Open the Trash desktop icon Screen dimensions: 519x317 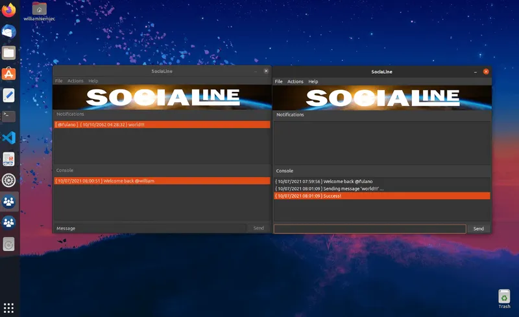coord(504,299)
